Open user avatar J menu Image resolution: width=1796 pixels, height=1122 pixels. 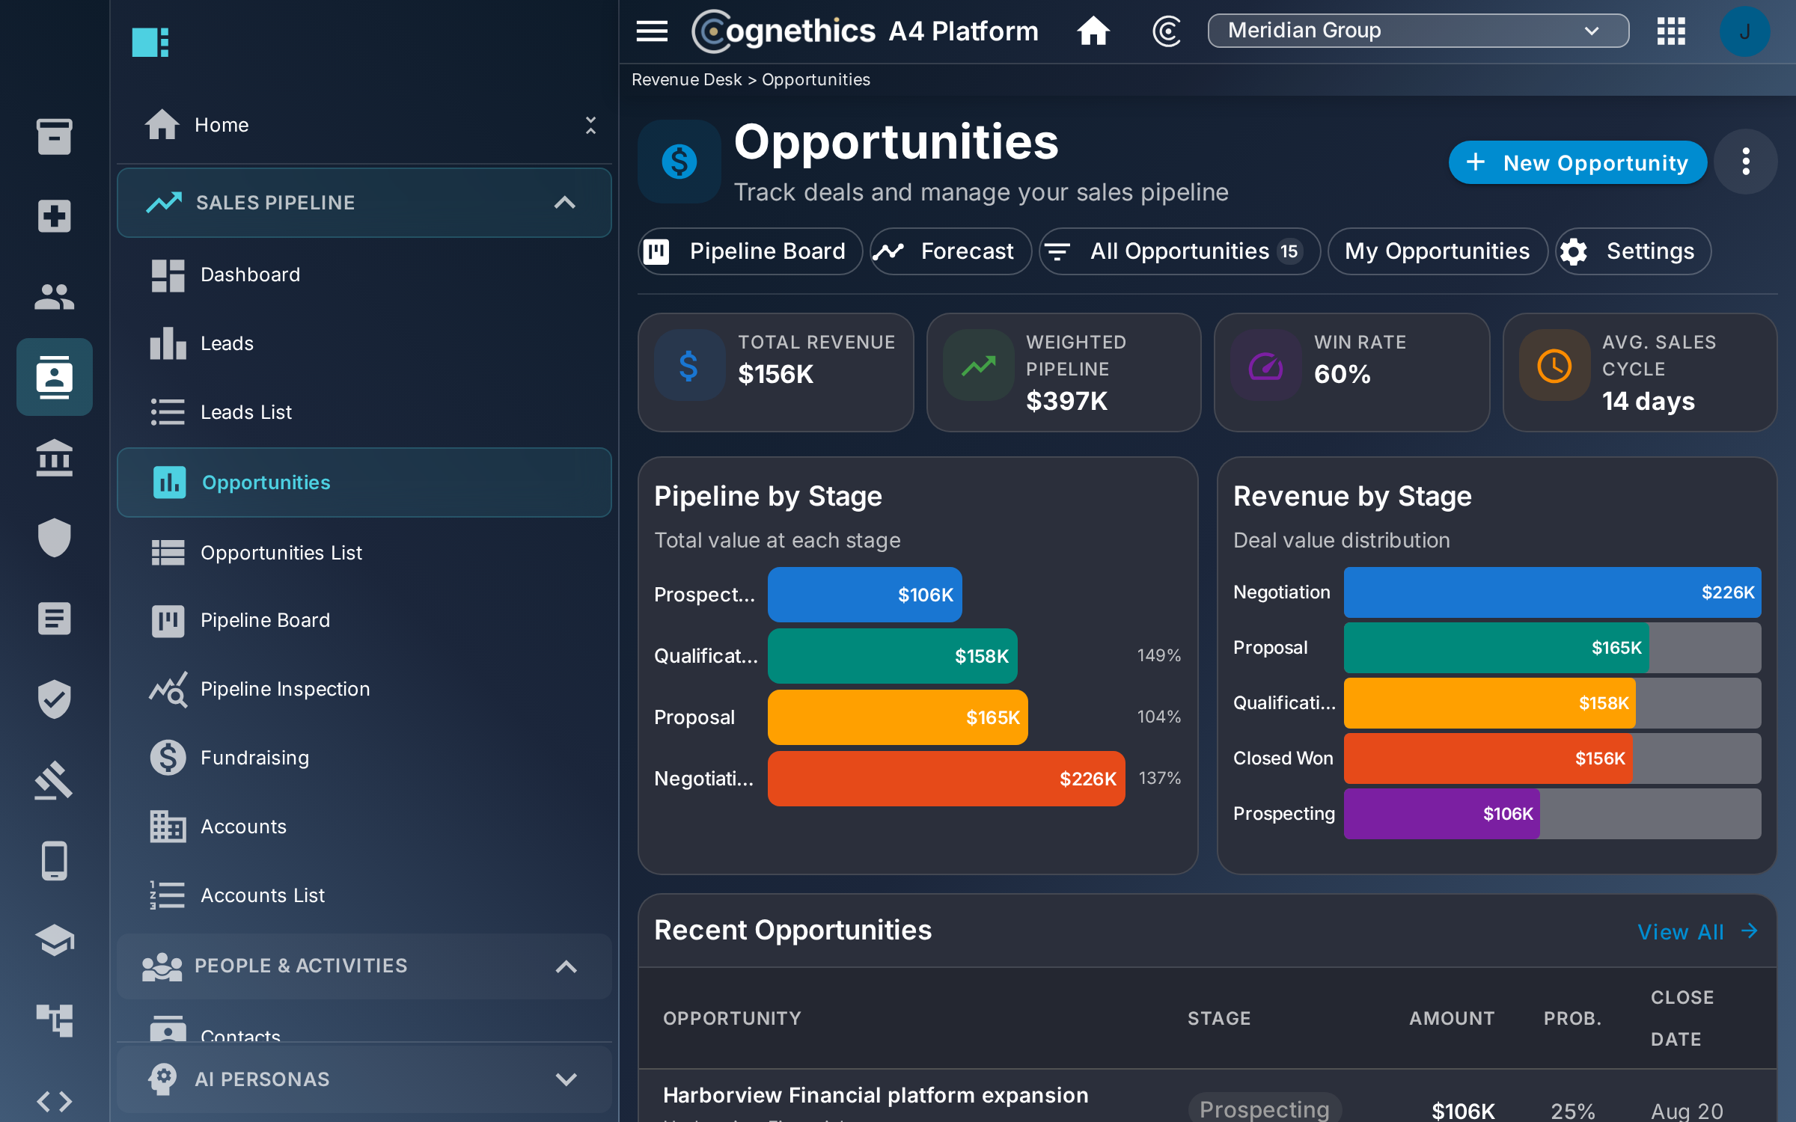1744,31
